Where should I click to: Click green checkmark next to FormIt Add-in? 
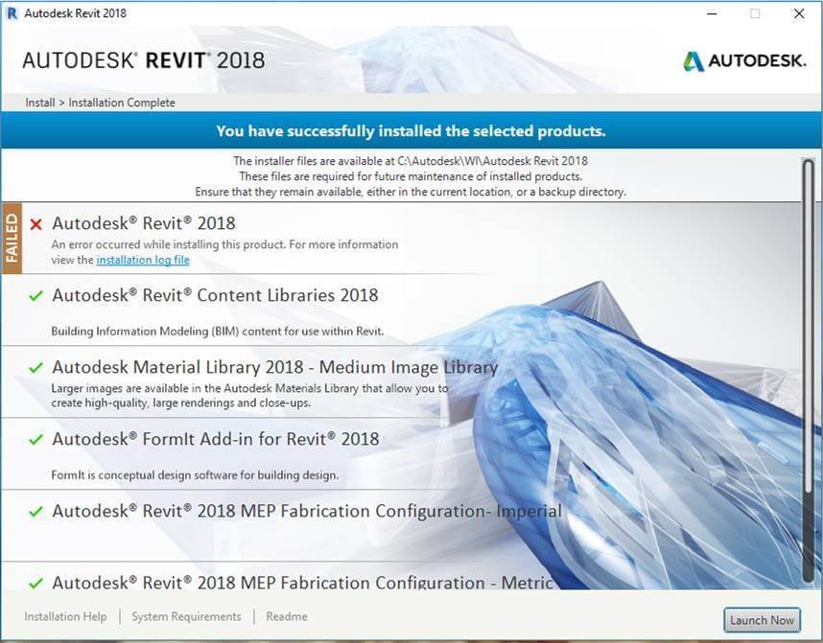coord(36,440)
